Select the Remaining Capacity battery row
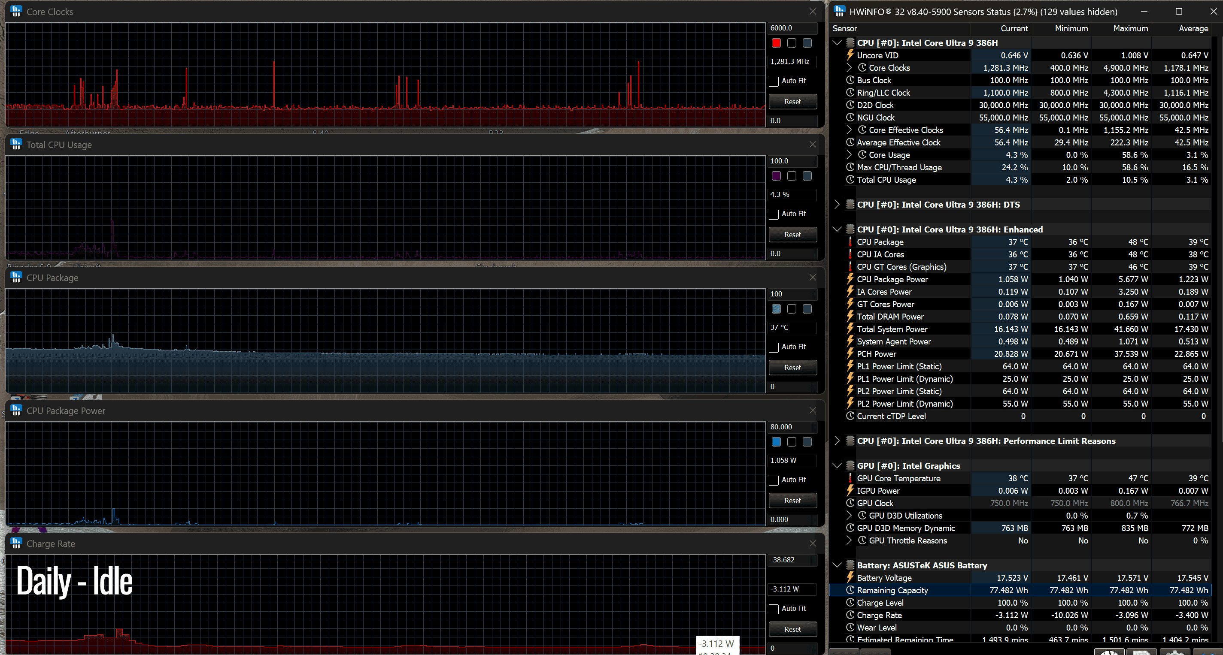Viewport: 1223px width, 655px height. click(1020, 590)
